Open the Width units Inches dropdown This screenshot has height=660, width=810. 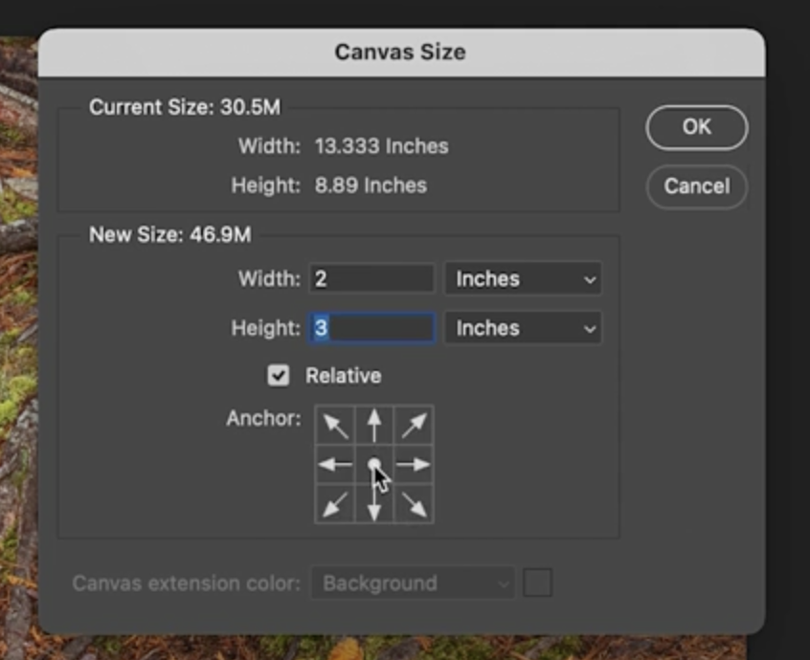click(523, 278)
